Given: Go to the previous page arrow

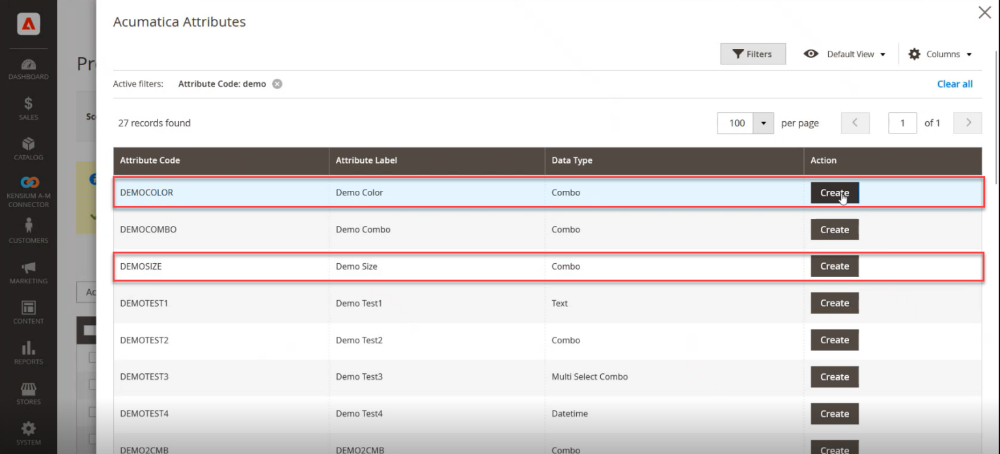Looking at the screenshot, I should (x=855, y=123).
